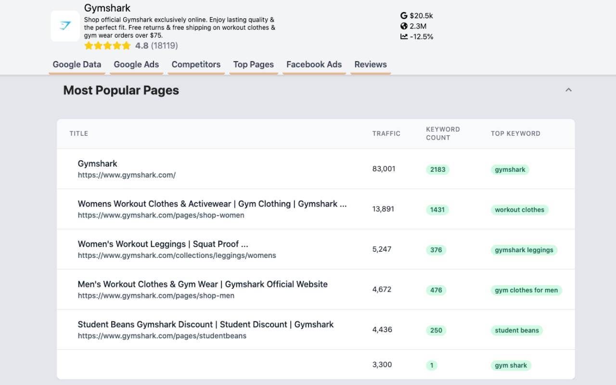Click the studentbeans URL
616x385 pixels.
162,336
